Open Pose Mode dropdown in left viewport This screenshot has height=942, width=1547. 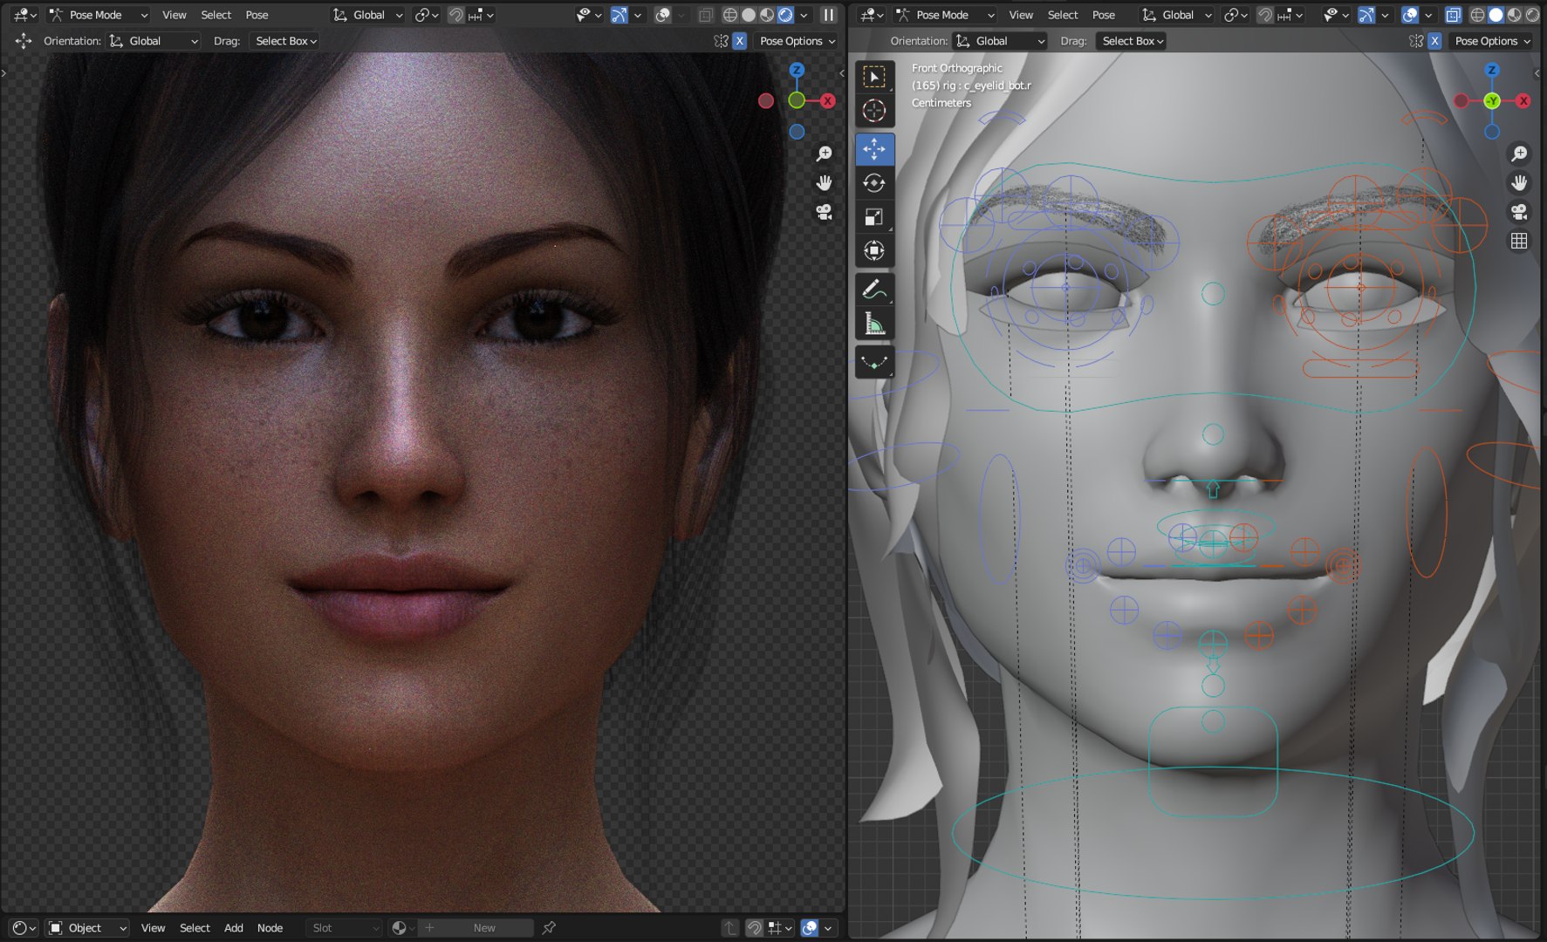pos(98,15)
